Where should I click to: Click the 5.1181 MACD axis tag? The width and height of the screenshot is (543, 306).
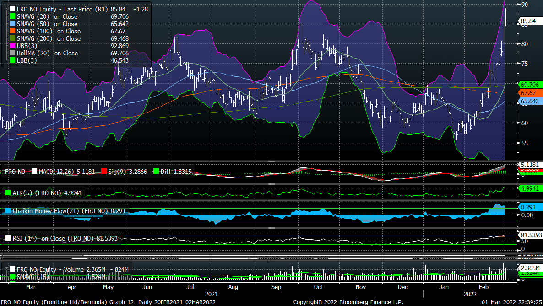[x=530, y=164]
